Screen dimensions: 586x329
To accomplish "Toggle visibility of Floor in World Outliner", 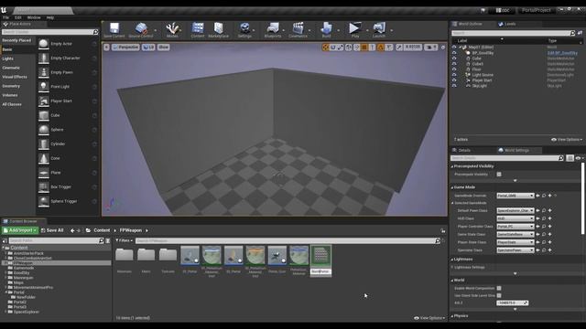I will tap(454, 69).
